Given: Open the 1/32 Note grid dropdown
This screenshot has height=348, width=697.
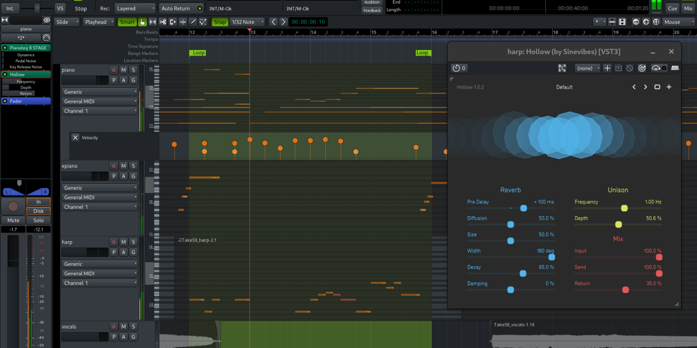Looking at the screenshot, I should [248, 22].
